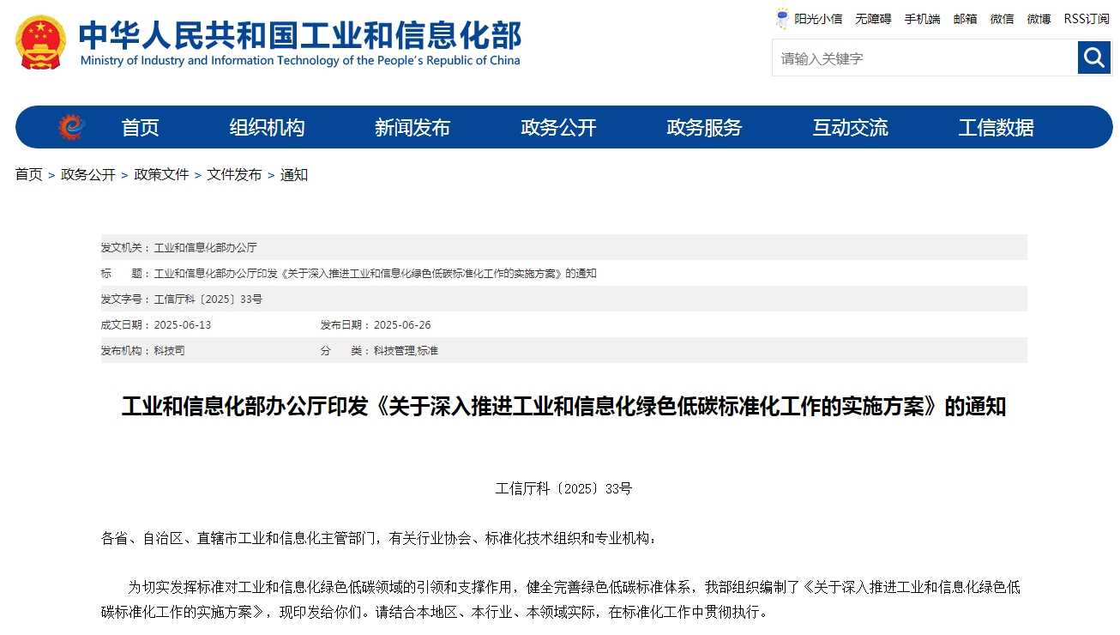Open the 手机端 mobile version link
Image resolution: width=1120 pixels, height=635 pixels.
(922, 18)
